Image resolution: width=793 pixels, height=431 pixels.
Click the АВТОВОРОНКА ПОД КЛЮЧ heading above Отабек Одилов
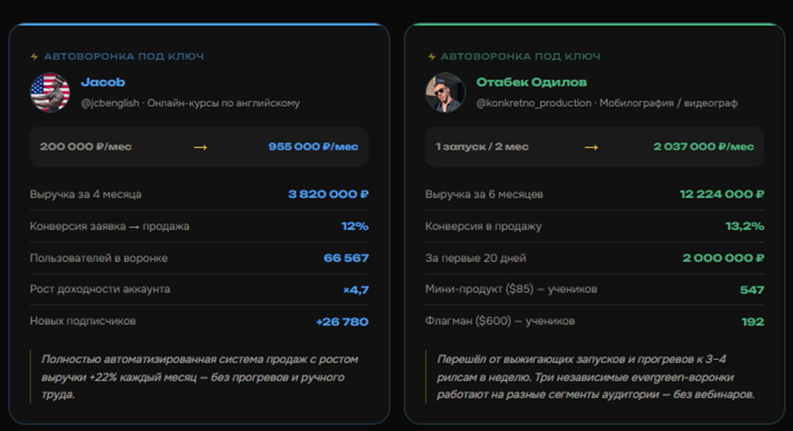[x=520, y=57]
